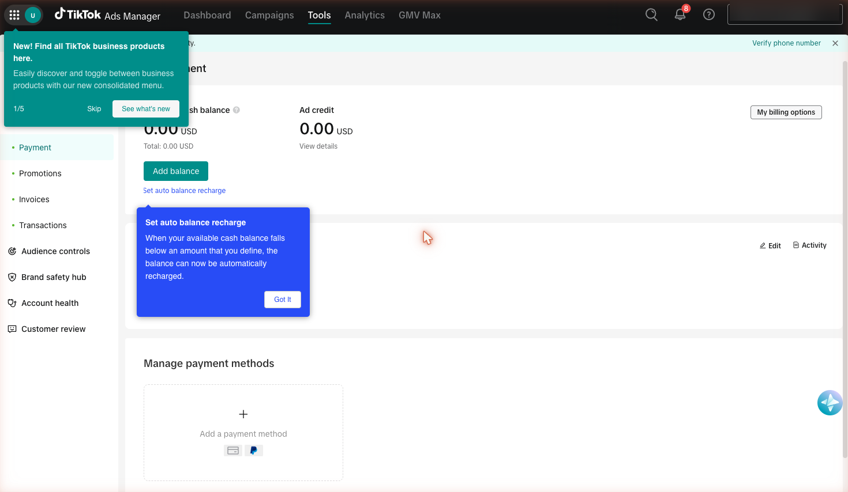Select Payment in the sidebar
848x492 pixels.
57,147
